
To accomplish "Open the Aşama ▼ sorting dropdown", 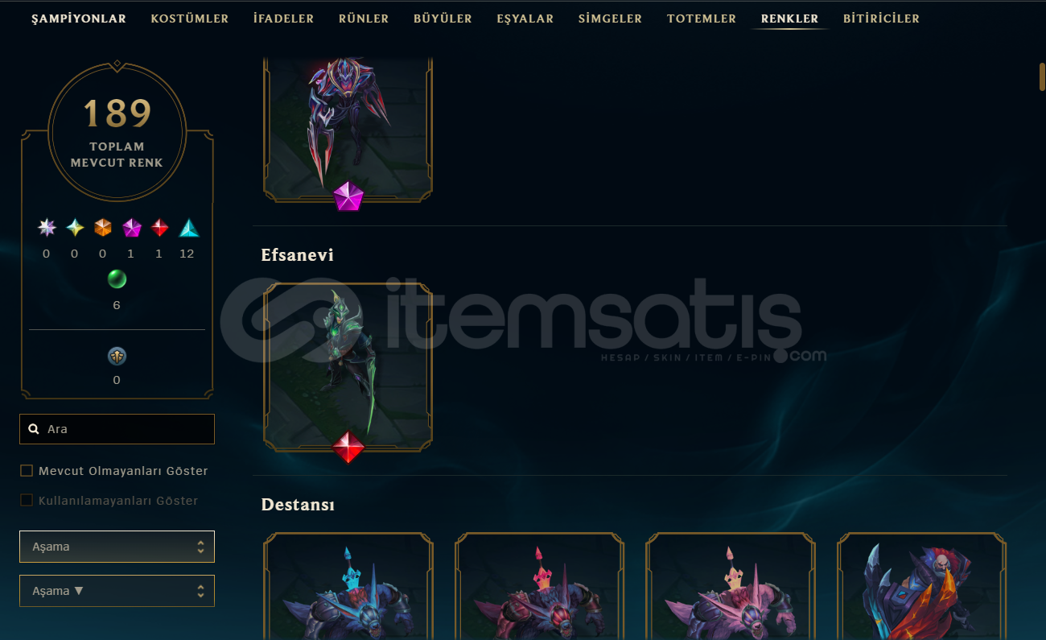I will pyautogui.click(x=117, y=591).
